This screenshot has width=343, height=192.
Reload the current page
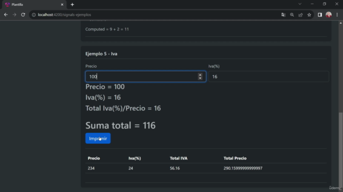(x=23, y=15)
